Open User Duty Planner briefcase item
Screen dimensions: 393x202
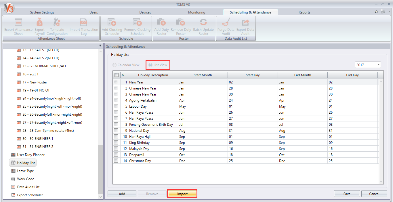(x=28, y=155)
